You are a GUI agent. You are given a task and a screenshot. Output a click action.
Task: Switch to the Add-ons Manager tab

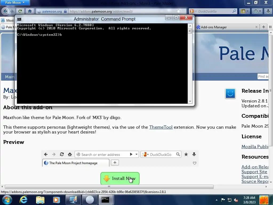click(227, 27)
